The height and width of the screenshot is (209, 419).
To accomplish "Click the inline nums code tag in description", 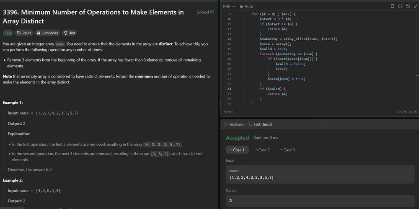I will pyautogui.click(x=60, y=44).
